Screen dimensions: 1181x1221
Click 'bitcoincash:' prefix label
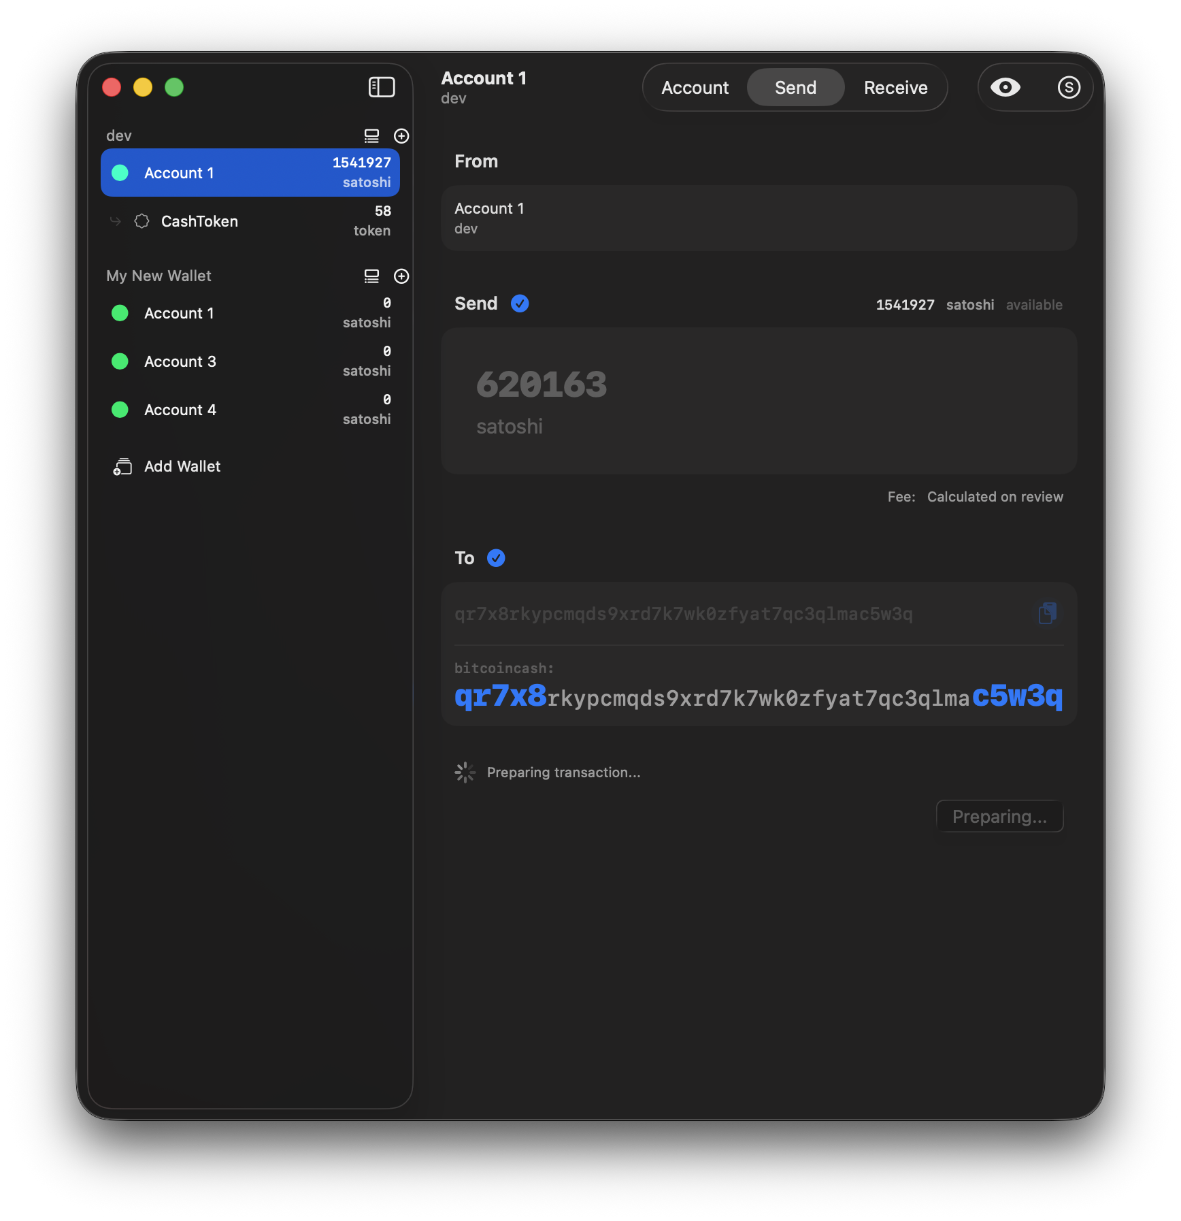[504, 668]
